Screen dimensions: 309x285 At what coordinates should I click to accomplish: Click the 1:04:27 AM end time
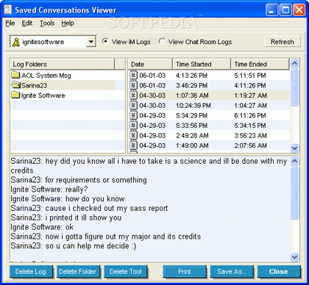[250, 106]
